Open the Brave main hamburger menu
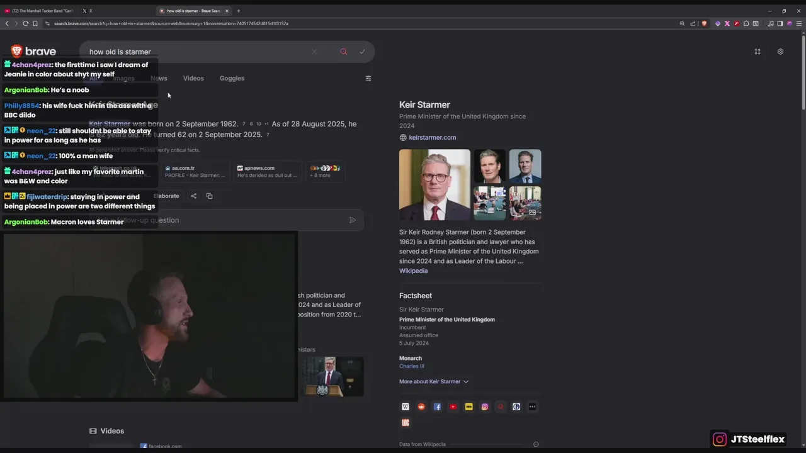Screen dimensions: 806x453 (799, 23)
